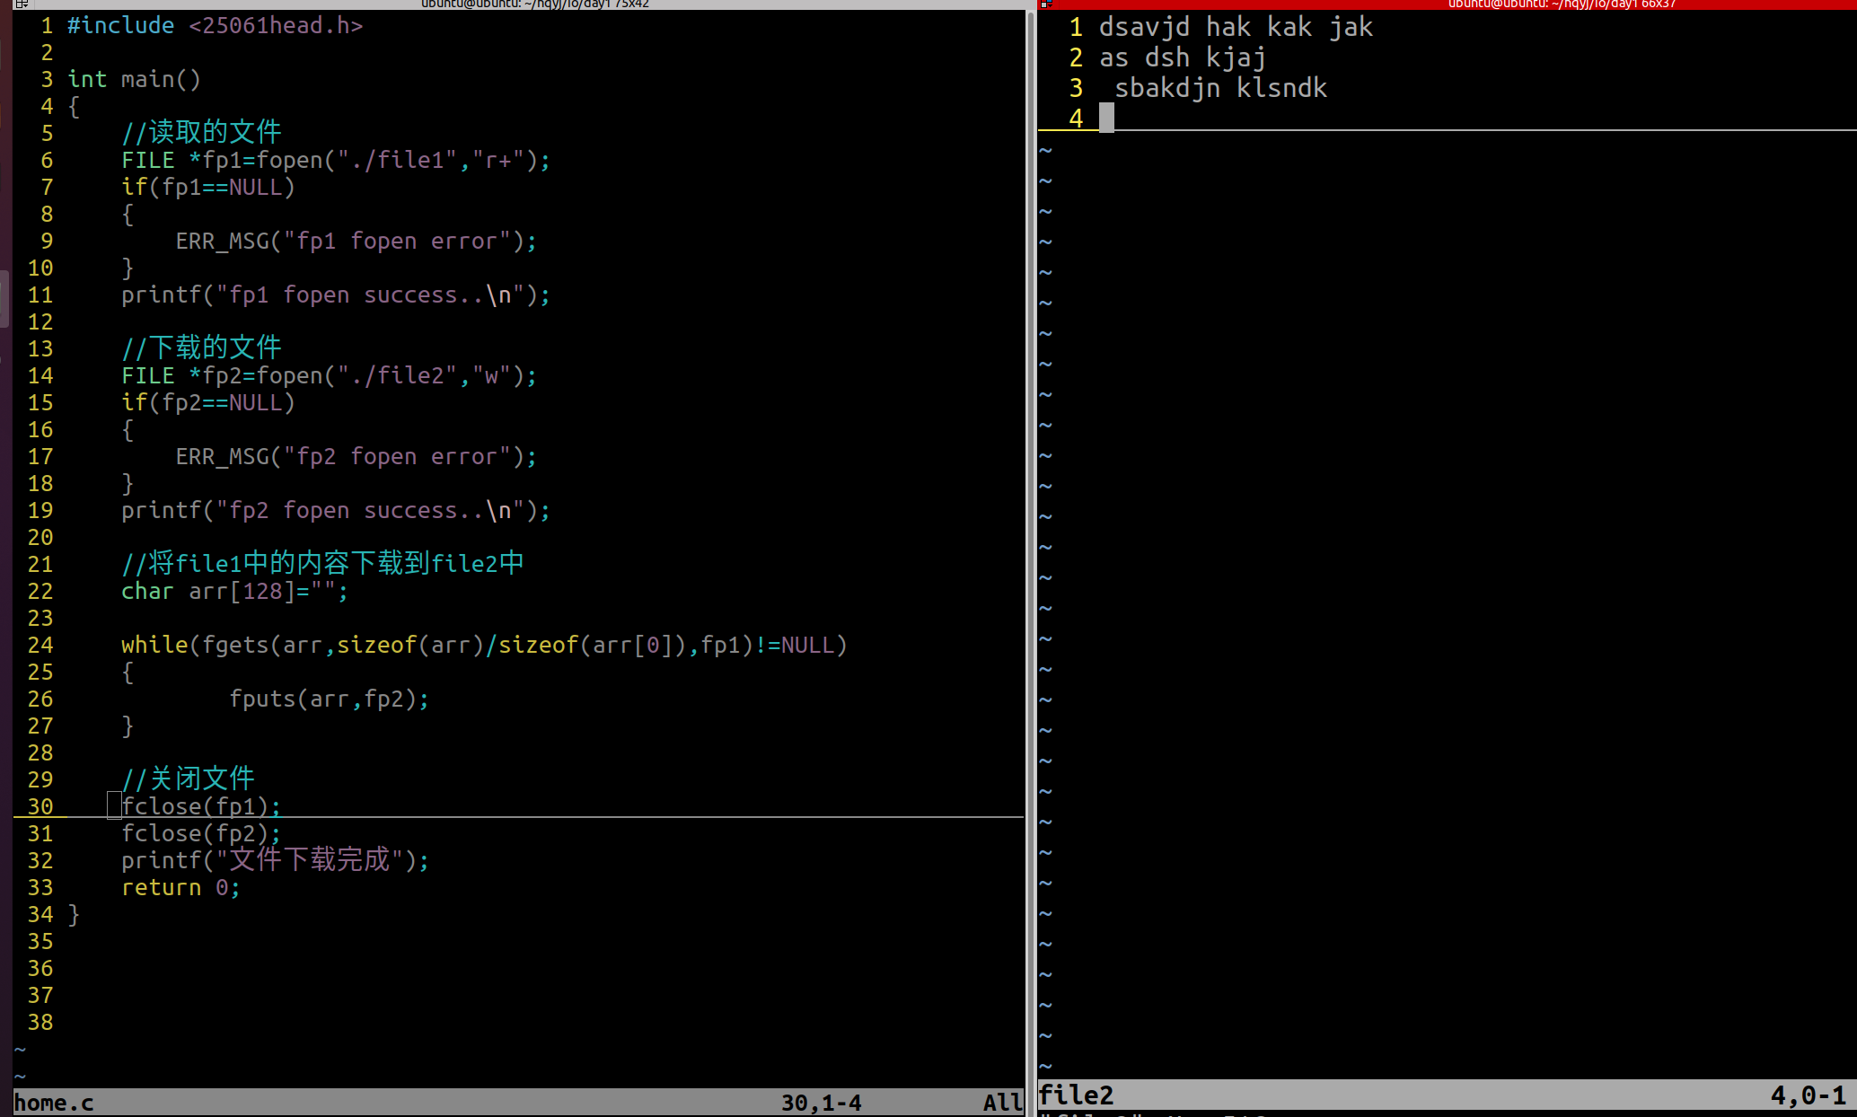Image resolution: width=1857 pixels, height=1117 pixels.
Task: Place cursor on fclose(fp2) line
Action: pyautogui.click(x=200, y=834)
